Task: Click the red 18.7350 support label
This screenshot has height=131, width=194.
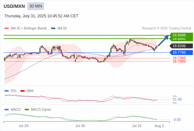Action: click(x=179, y=58)
